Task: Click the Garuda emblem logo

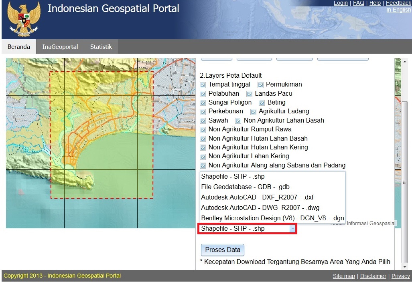Action: click(x=24, y=19)
